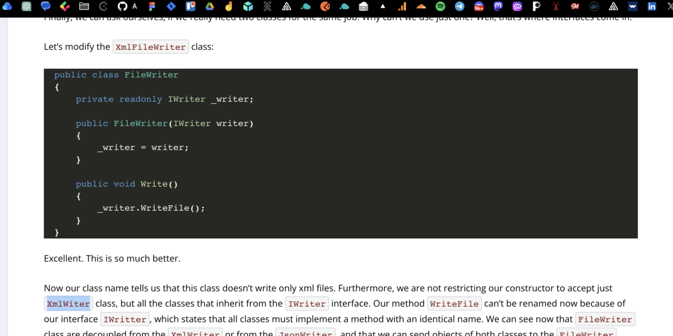Screen dimensions: 673x336
Task: Click the Spotify bookmark icon
Action: click(441, 6)
